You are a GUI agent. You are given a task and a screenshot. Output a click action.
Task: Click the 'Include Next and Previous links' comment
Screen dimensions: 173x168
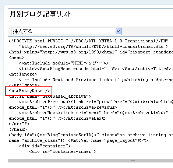pyautogui.click(x=96, y=80)
